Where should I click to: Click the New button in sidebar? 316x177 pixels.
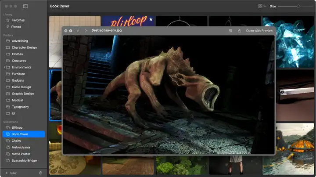click(11, 173)
